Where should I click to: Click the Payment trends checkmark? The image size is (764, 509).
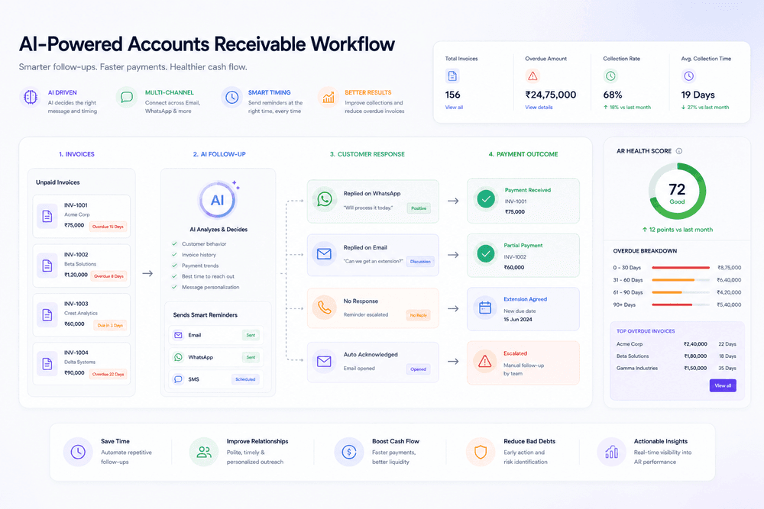click(174, 266)
